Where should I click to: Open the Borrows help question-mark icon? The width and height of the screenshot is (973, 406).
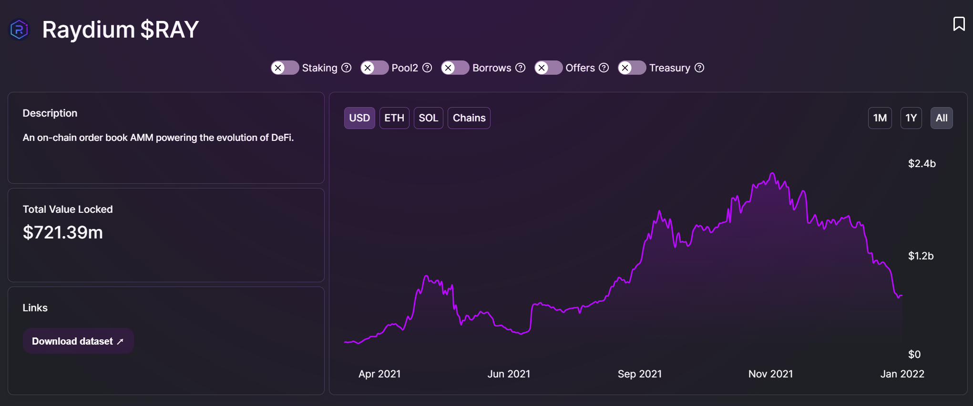click(521, 68)
